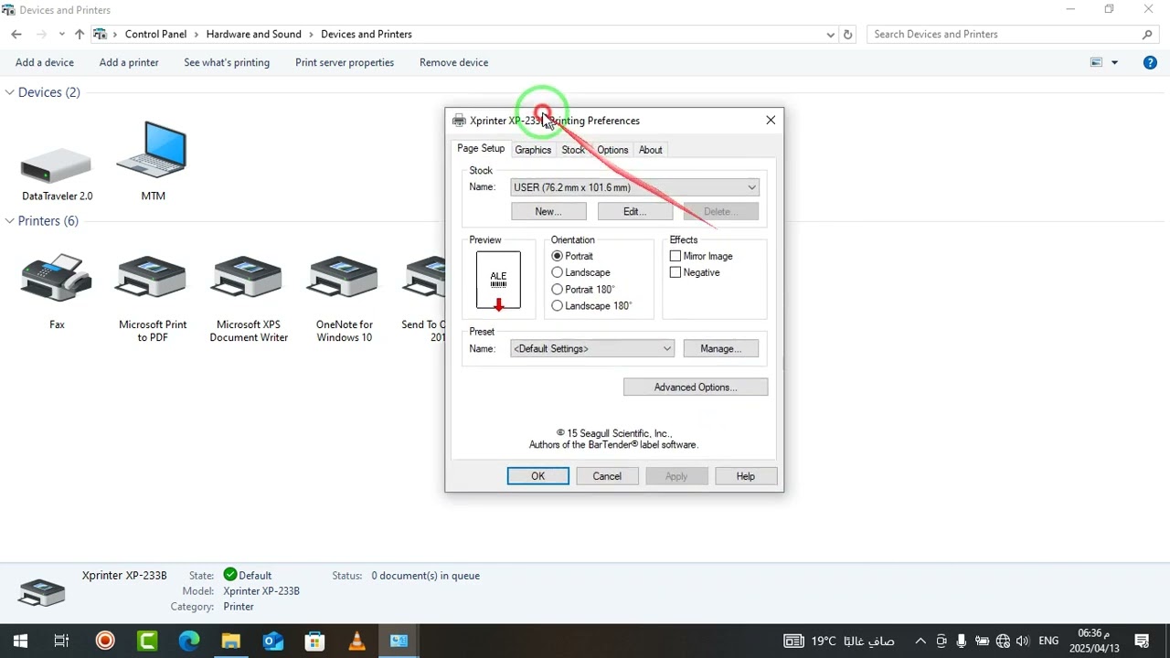Switch to the Page Setup tab

(x=481, y=148)
